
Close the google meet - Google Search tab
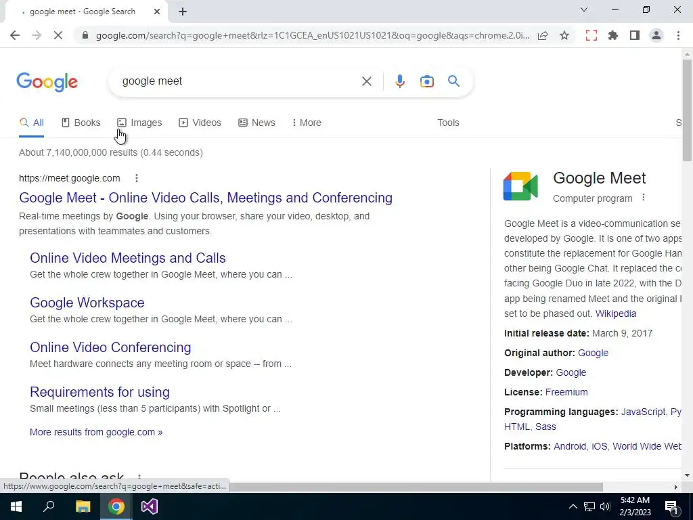(157, 12)
